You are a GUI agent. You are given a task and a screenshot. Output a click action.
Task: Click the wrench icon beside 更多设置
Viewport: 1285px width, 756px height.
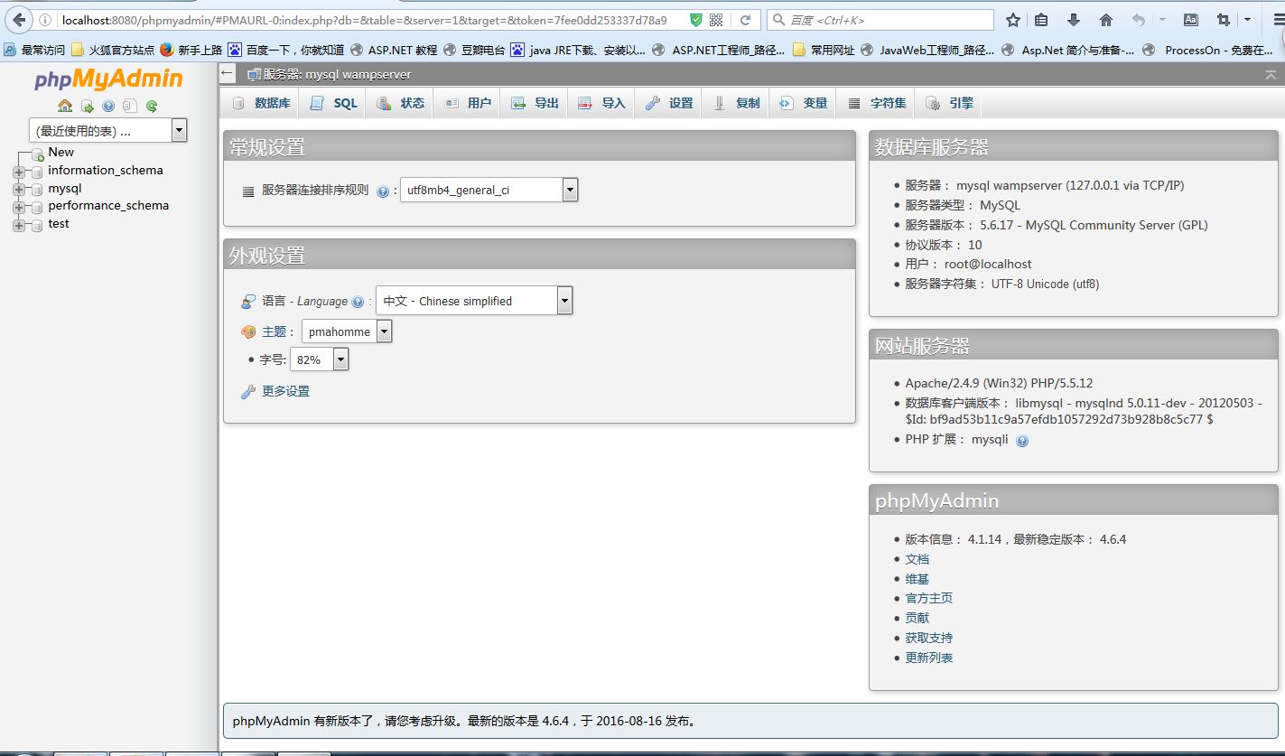248,392
